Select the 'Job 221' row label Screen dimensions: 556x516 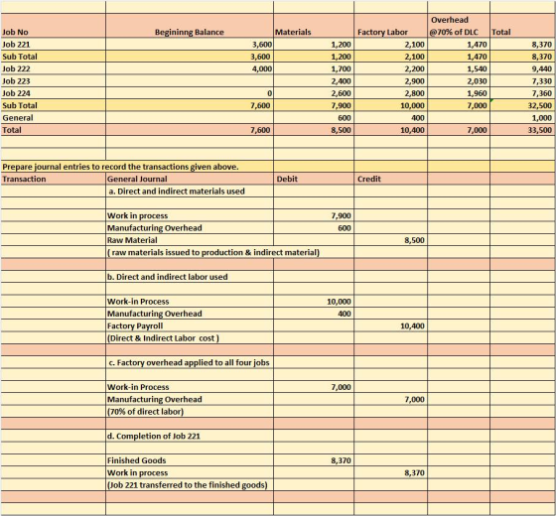[x=53, y=45]
